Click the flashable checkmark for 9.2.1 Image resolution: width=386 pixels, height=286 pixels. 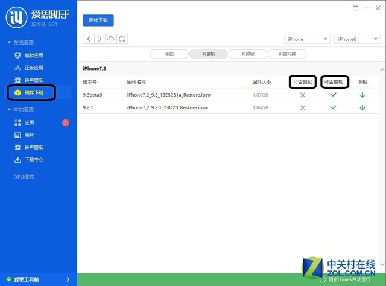(334, 107)
